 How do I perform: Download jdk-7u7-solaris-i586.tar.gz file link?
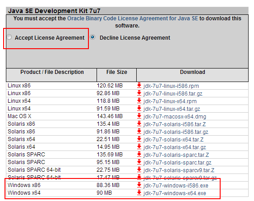click(175, 132)
